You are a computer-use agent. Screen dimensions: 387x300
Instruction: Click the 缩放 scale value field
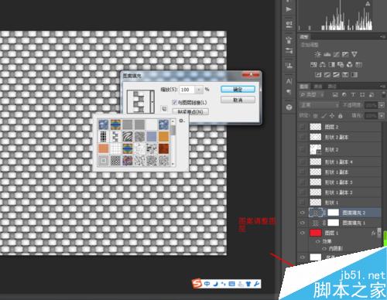point(187,90)
